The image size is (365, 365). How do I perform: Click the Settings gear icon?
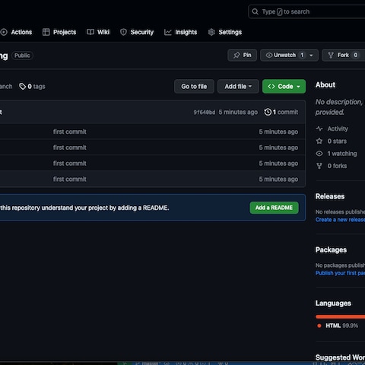point(211,32)
